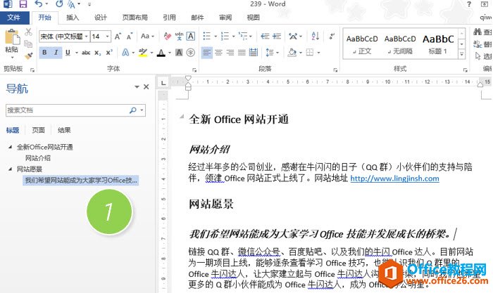Click the character shading icon
This screenshot has width=493, height=293.
[179, 53]
